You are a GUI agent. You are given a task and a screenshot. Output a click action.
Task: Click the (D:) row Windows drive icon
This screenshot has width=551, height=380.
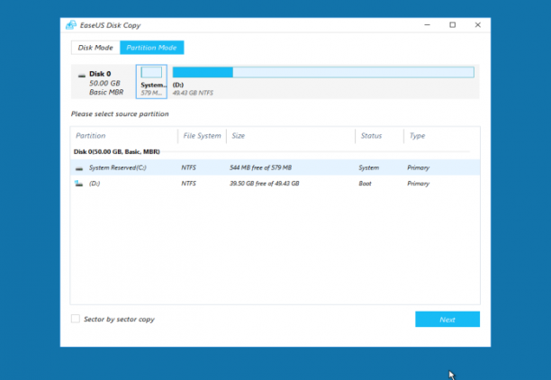click(78, 184)
